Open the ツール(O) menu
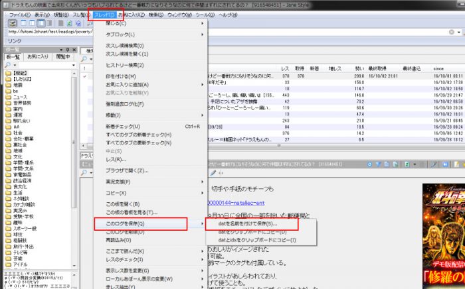Screen dimensions: 465x289 [205, 15]
